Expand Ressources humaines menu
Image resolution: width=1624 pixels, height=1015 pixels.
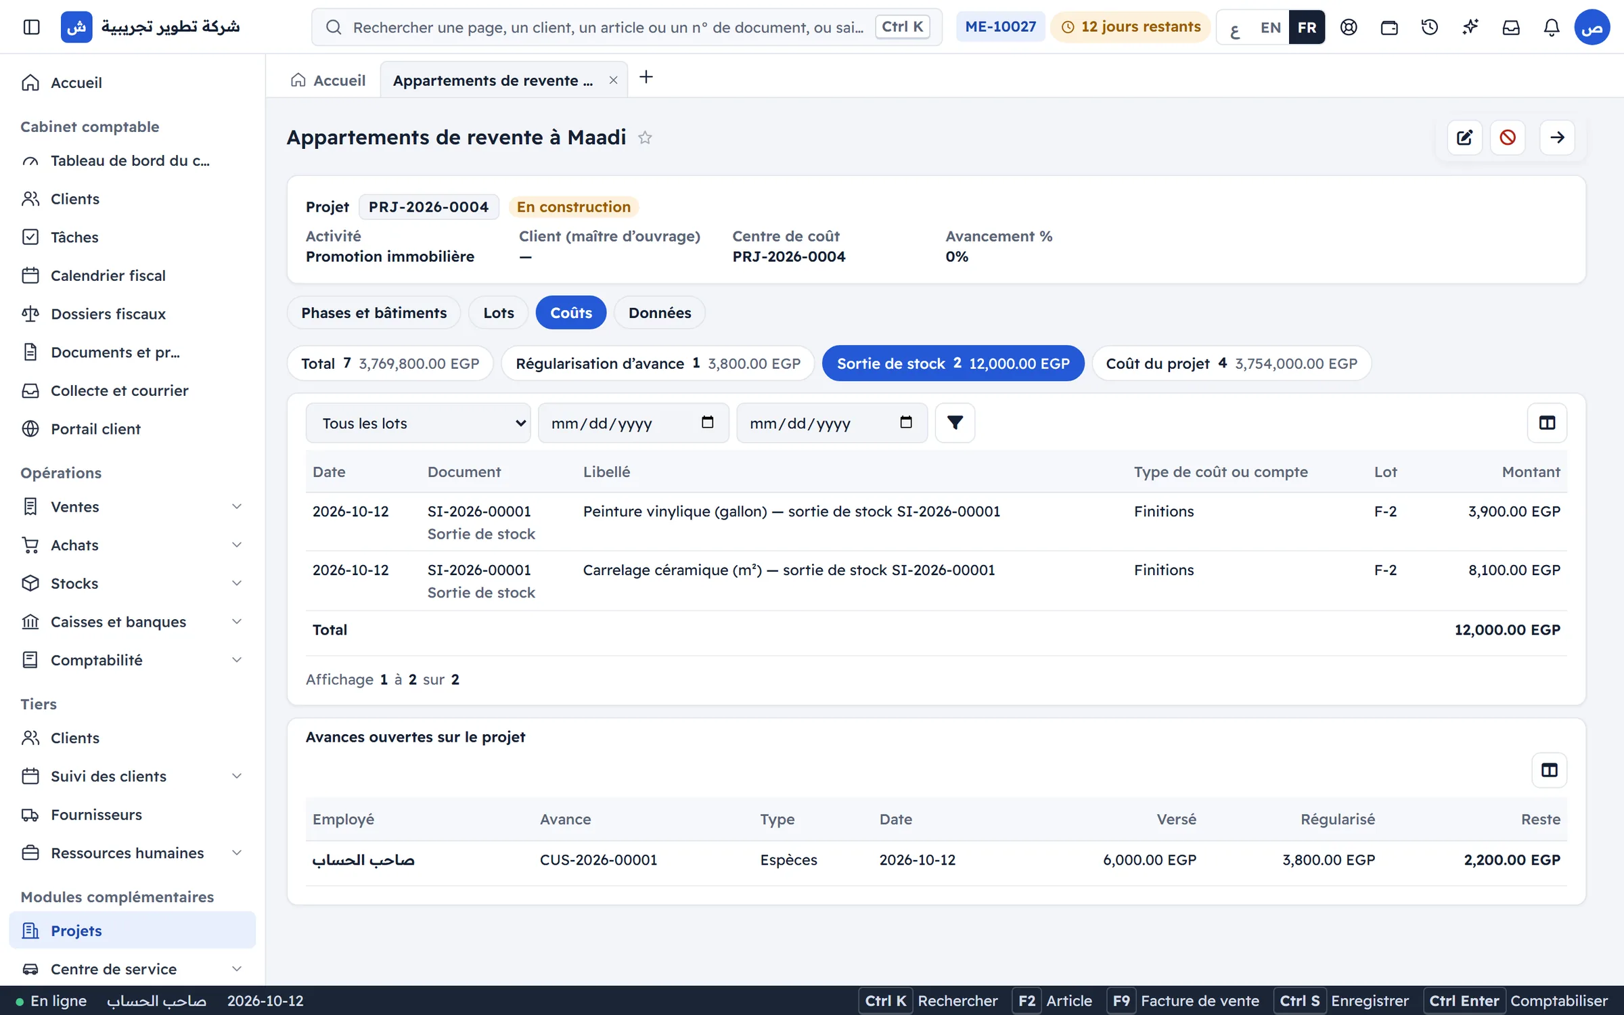coord(132,853)
